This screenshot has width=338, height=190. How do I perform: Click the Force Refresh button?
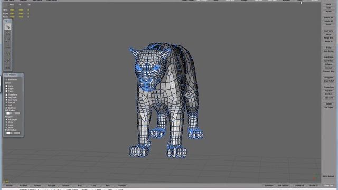tap(328, 176)
